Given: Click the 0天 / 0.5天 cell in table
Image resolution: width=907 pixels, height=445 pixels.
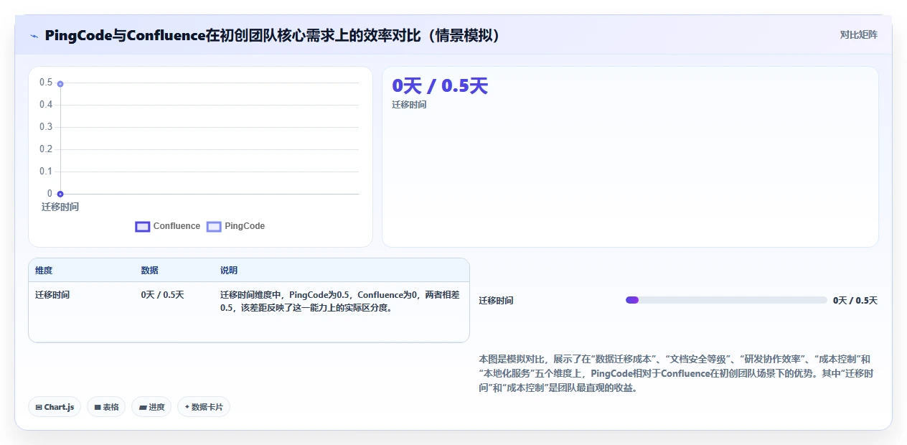Looking at the screenshot, I should tap(162, 294).
